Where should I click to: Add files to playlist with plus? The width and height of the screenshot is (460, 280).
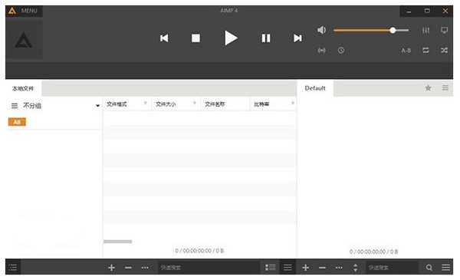(305, 268)
